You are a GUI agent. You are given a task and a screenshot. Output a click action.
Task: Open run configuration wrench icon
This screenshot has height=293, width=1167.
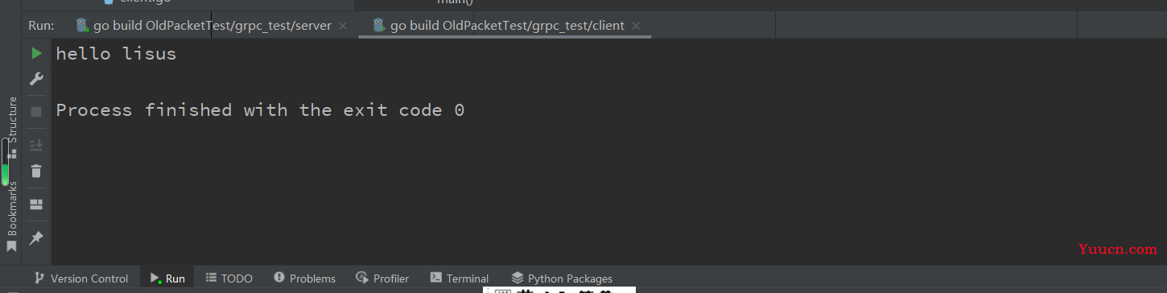click(x=36, y=79)
